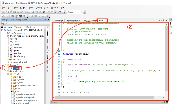Click the Delete X toolbar icon
Image resolution: width=173 pixels, height=105 pixels.
coord(44,12)
